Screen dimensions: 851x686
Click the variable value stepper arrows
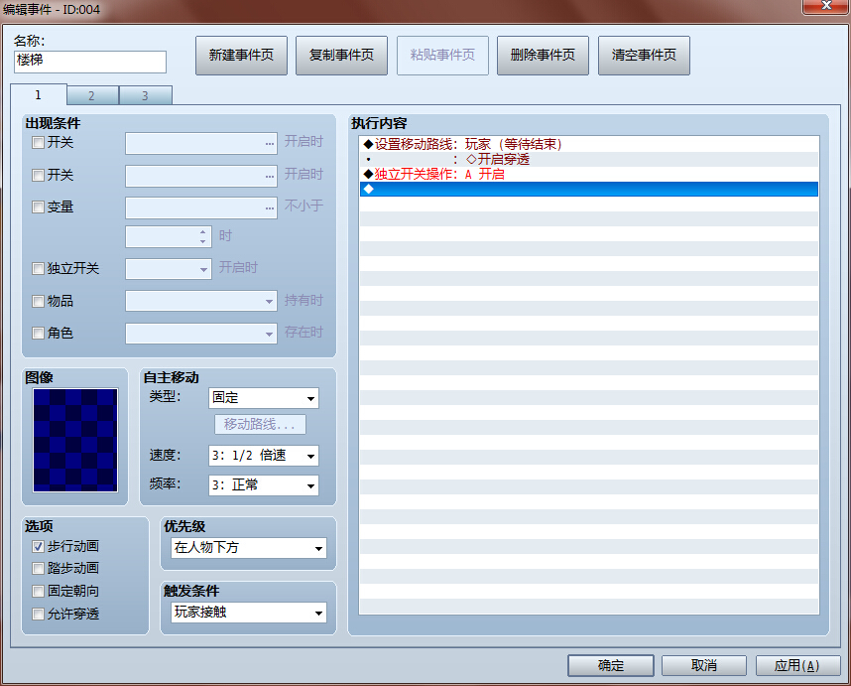tap(203, 237)
